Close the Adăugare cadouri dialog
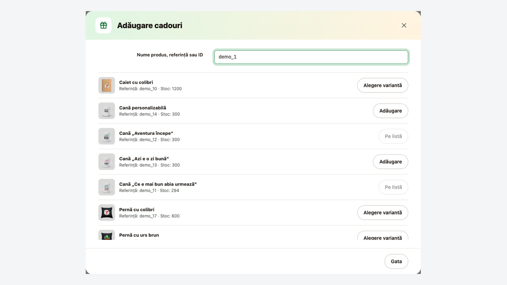This screenshot has width=507, height=285. tap(404, 25)
